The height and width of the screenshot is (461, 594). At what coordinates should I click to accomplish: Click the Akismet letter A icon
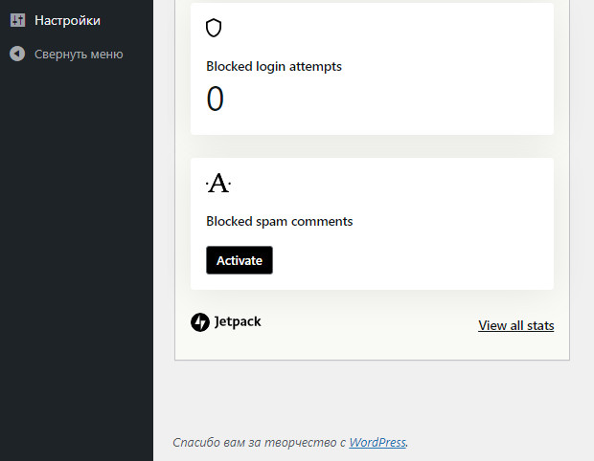218,184
